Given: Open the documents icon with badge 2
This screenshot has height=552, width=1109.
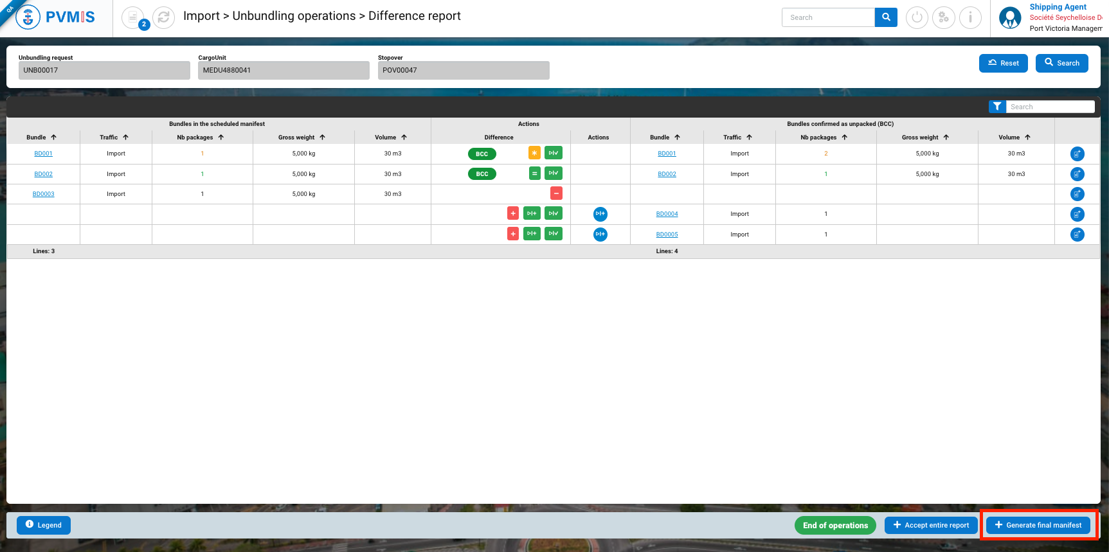Looking at the screenshot, I should pyautogui.click(x=133, y=17).
